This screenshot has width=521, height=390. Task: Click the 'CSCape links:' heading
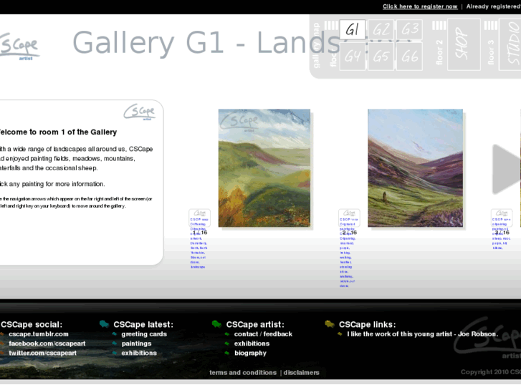367,324
